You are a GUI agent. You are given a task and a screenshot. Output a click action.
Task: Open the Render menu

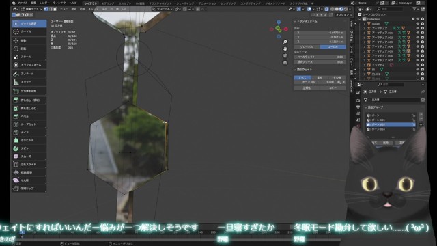pyautogui.click(x=44, y=3)
